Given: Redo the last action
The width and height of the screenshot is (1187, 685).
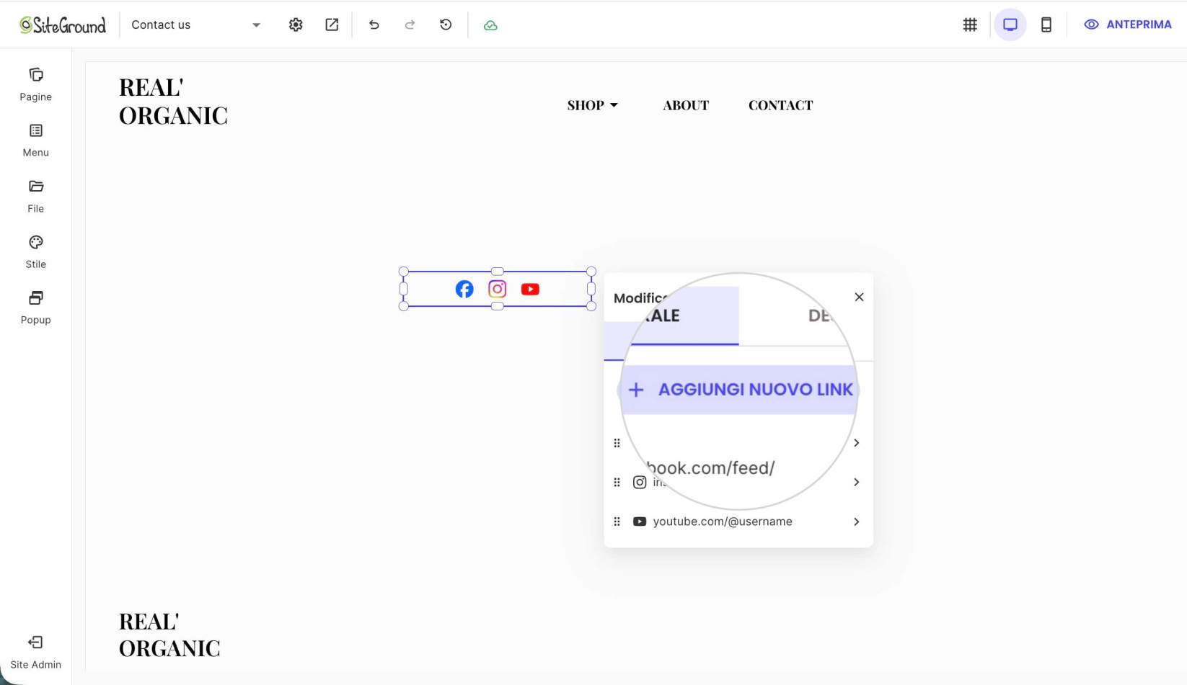Looking at the screenshot, I should pyautogui.click(x=410, y=24).
